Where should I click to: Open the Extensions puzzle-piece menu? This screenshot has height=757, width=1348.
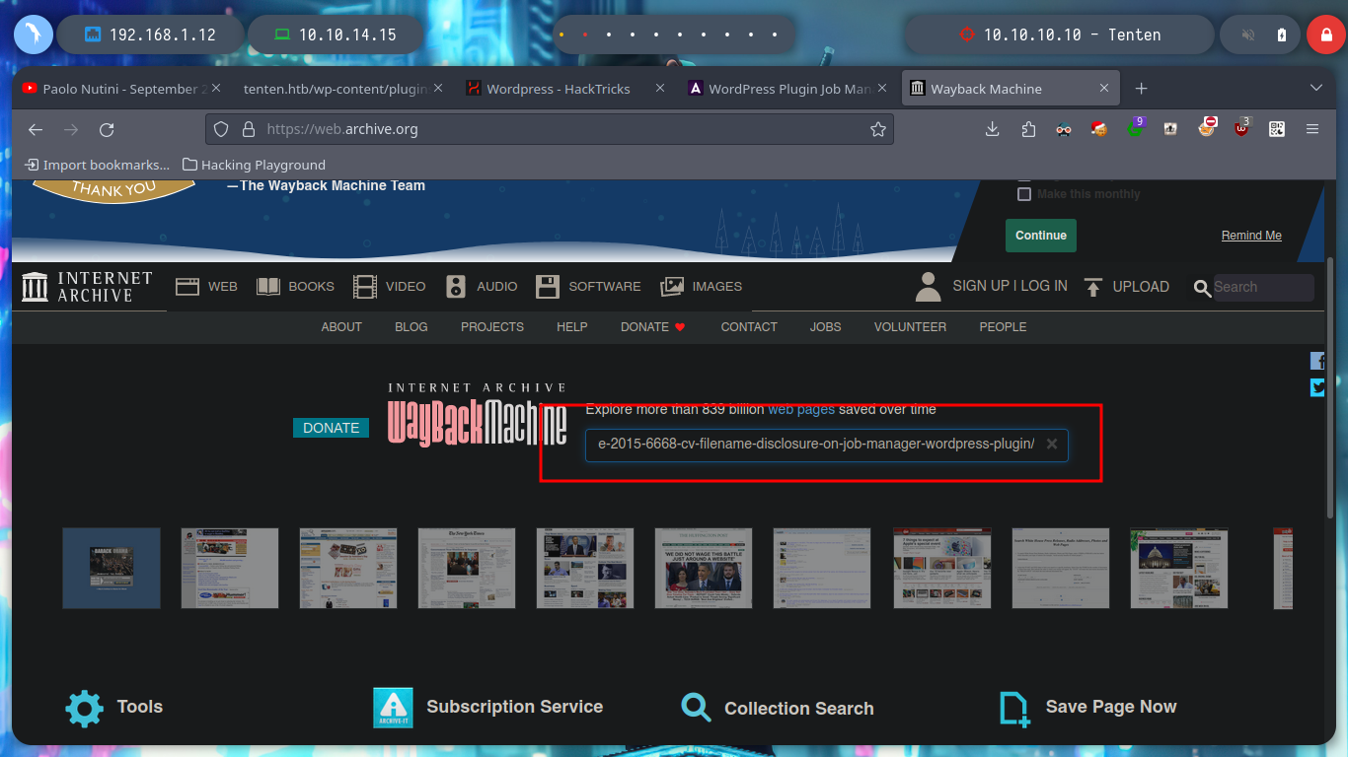coord(1028,129)
